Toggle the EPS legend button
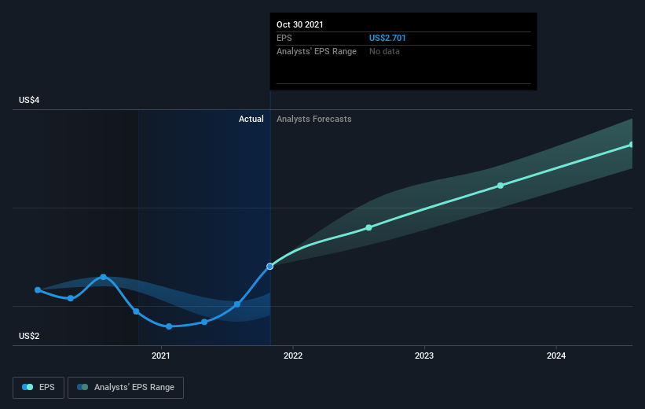The width and height of the screenshot is (645, 409). pos(38,387)
